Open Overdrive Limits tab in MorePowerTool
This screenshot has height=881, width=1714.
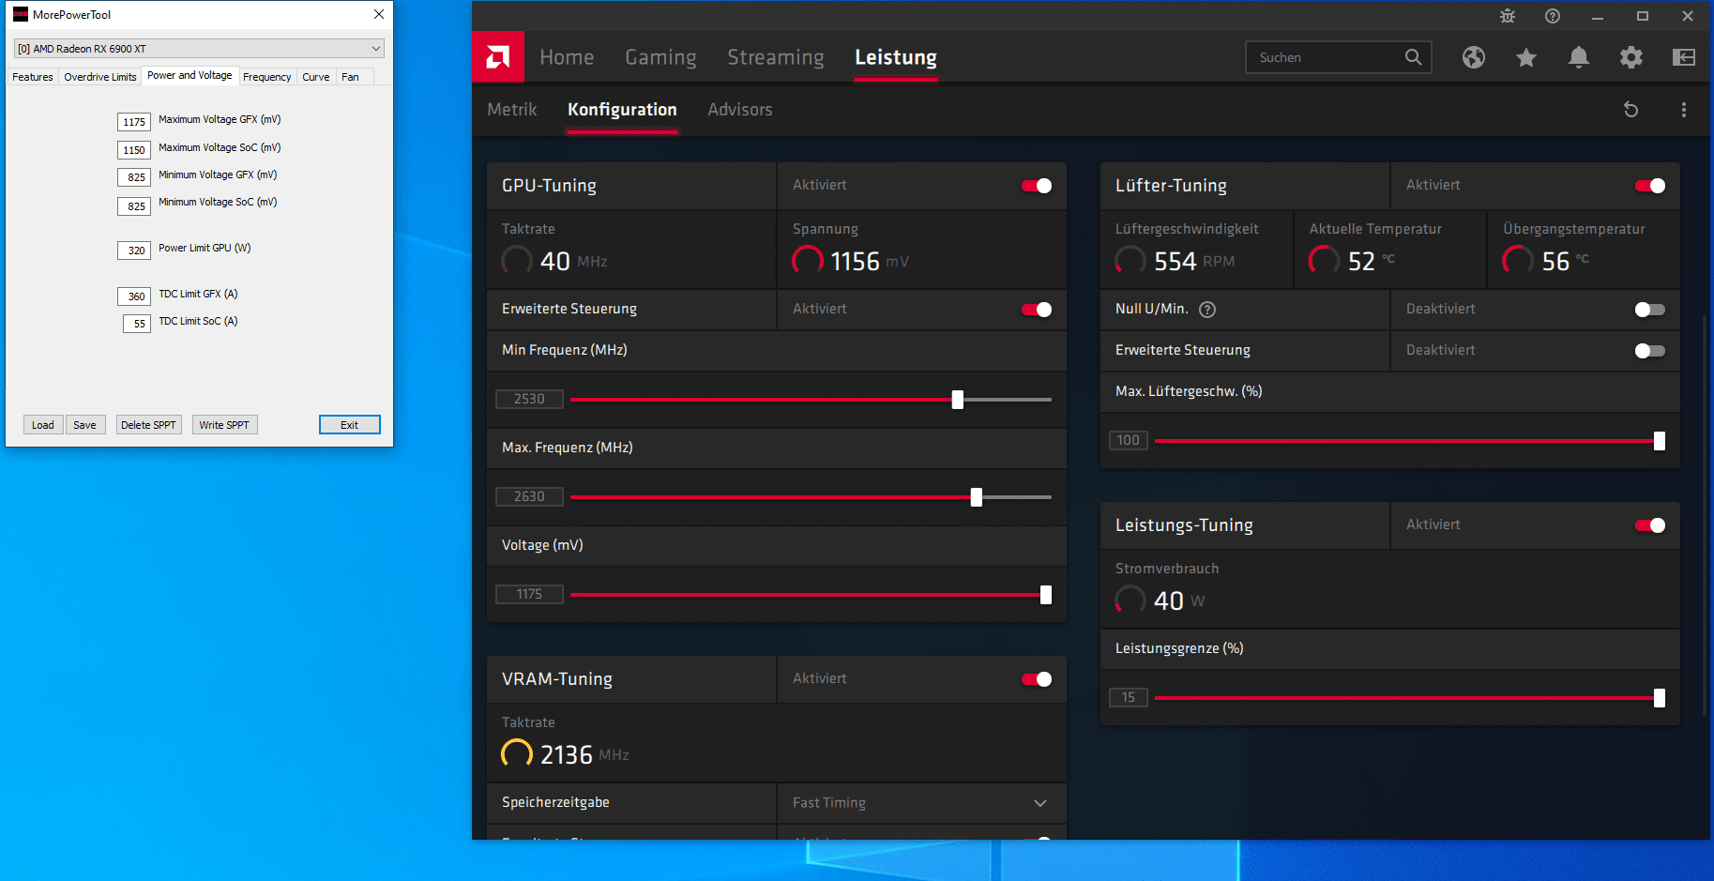(x=100, y=77)
